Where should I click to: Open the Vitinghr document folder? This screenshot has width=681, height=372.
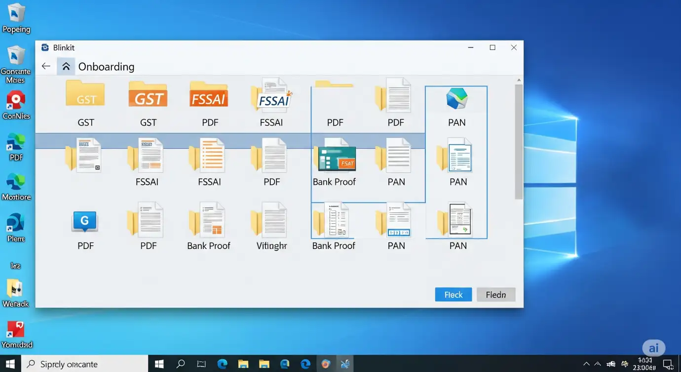click(269, 219)
